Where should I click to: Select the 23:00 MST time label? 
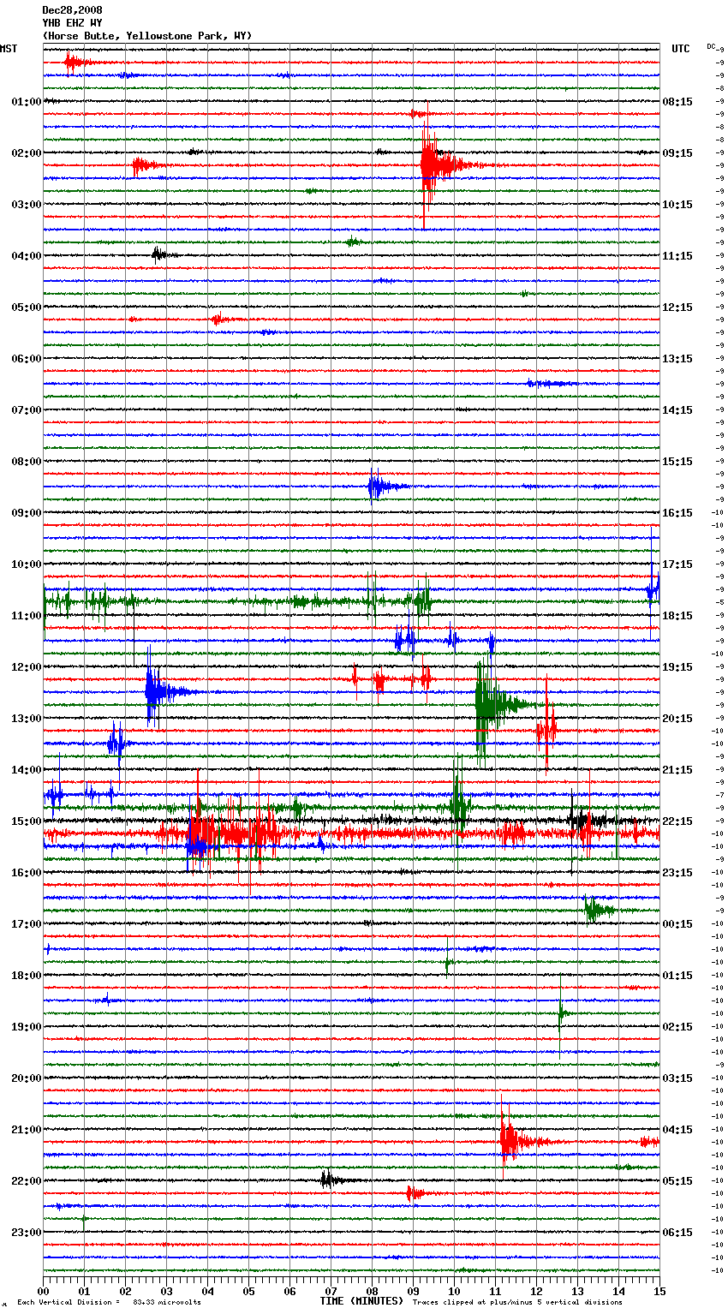(x=27, y=1233)
